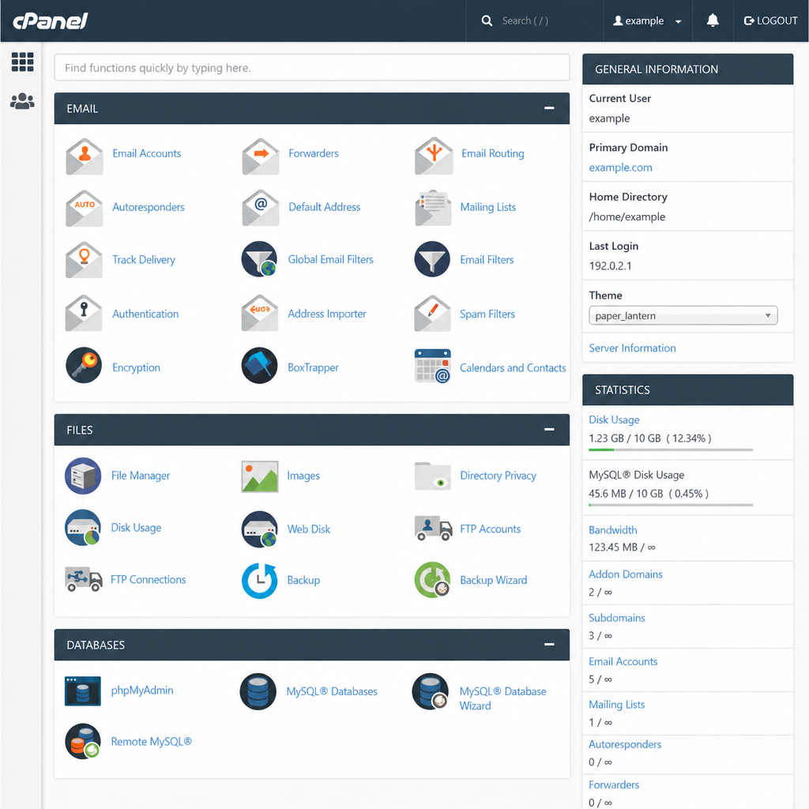
Task: Click the Disk Usage progress bar
Action: tap(671, 450)
